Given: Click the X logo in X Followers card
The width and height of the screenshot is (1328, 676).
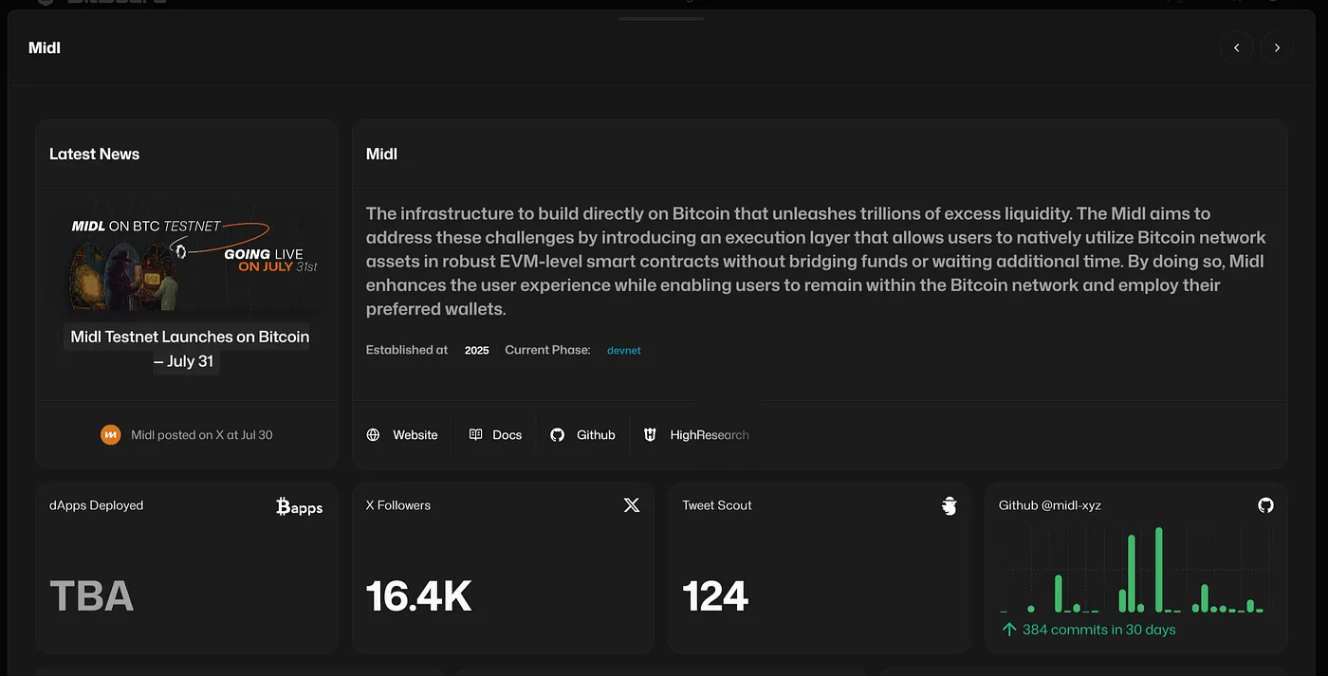Looking at the screenshot, I should pos(632,505).
